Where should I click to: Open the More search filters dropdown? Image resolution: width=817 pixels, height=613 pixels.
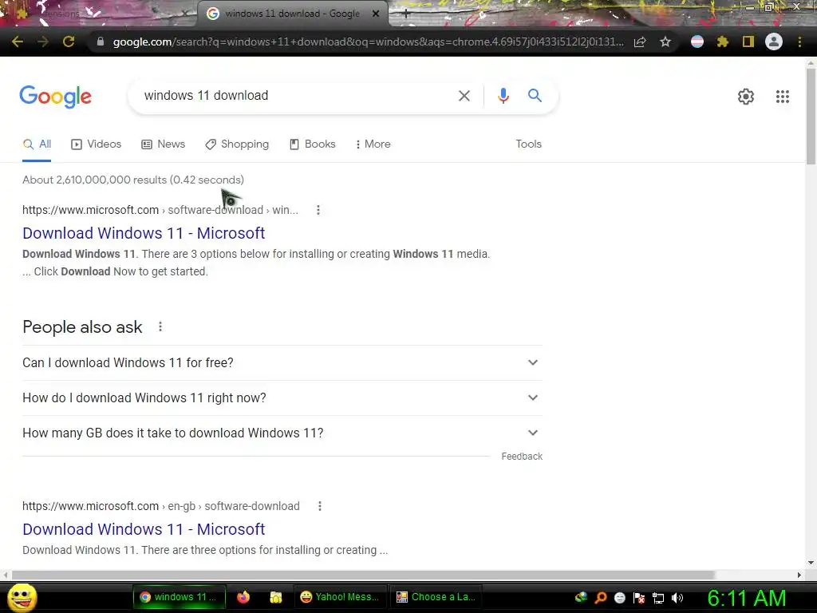point(373,144)
